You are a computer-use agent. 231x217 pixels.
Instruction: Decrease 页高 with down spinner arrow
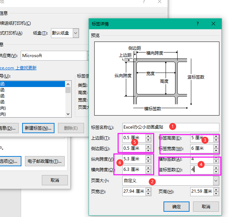[216, 193]
